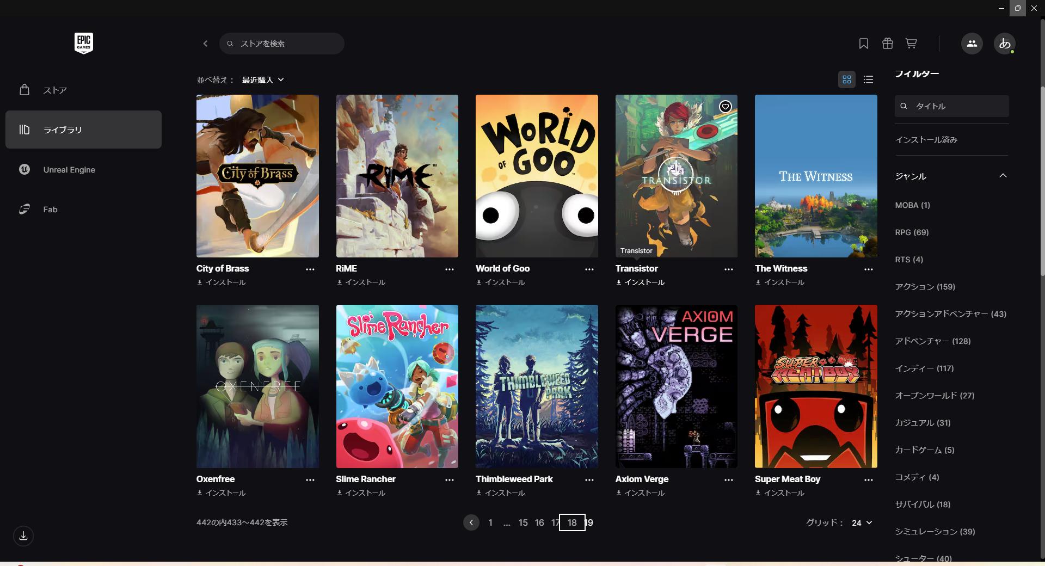Open the grid size dropdown
The height and width of the screenshot is (566, 1045).
point(862,522)
